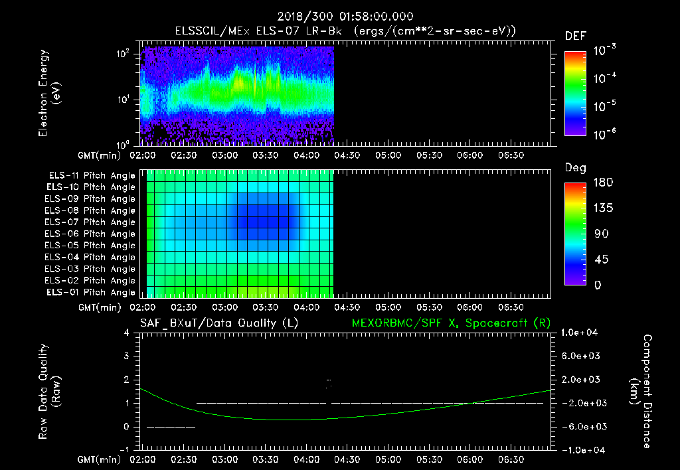This screenshot has width=680, height=470.
Task: Click 03:00 tick under the pitch angle panel
Action: [224, 307]
